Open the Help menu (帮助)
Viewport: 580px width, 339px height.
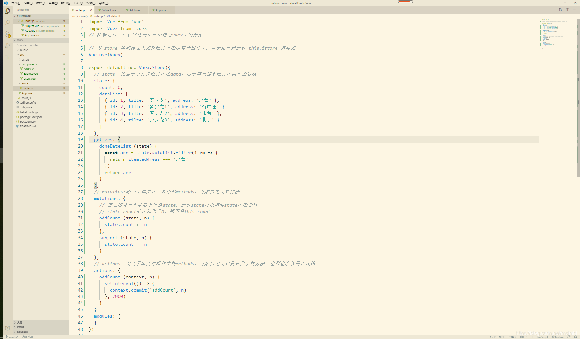tap(103, 3)
